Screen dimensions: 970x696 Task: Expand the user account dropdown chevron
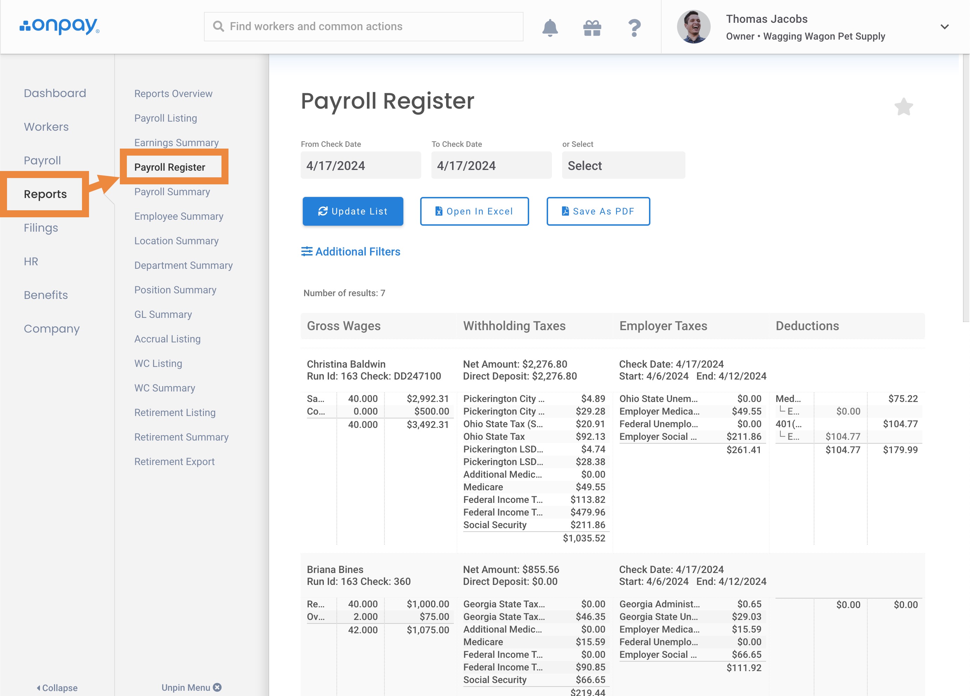(944, 27)
